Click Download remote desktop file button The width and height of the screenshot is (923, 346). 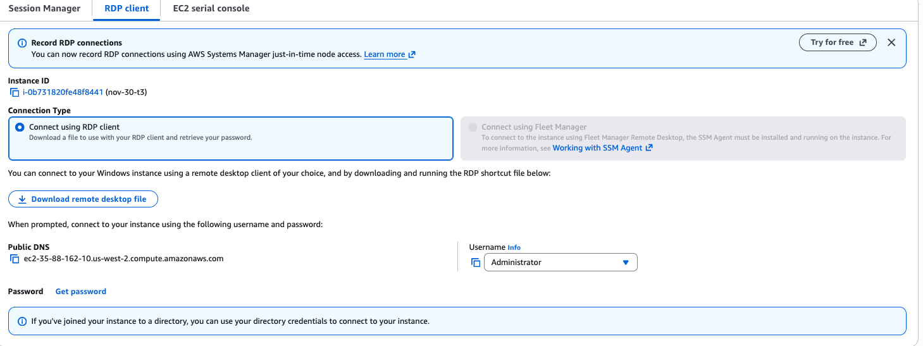(x=83, y=199)
